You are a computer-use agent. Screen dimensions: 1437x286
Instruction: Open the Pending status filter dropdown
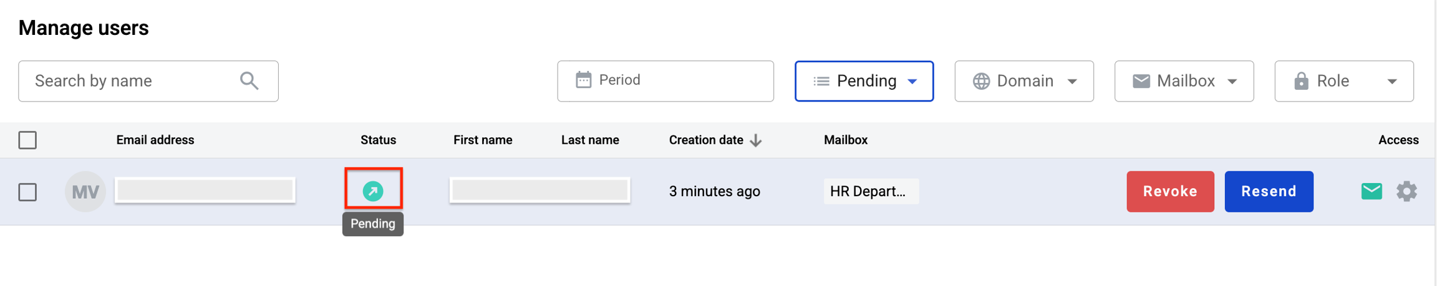click(x=864, y=81)
